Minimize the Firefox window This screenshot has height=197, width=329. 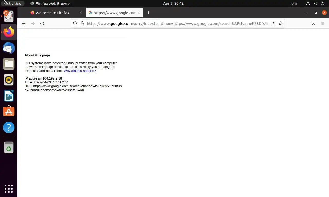click(x=307, y=13)
